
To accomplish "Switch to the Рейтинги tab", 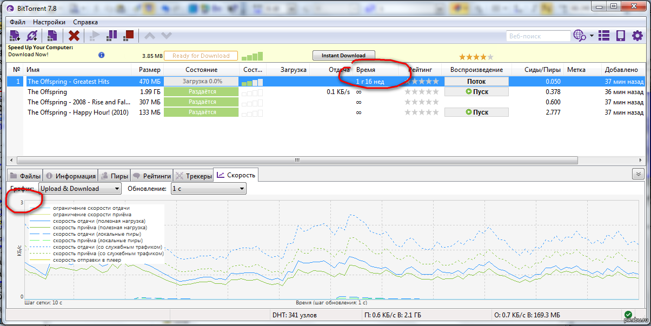I will pos(152,175).
